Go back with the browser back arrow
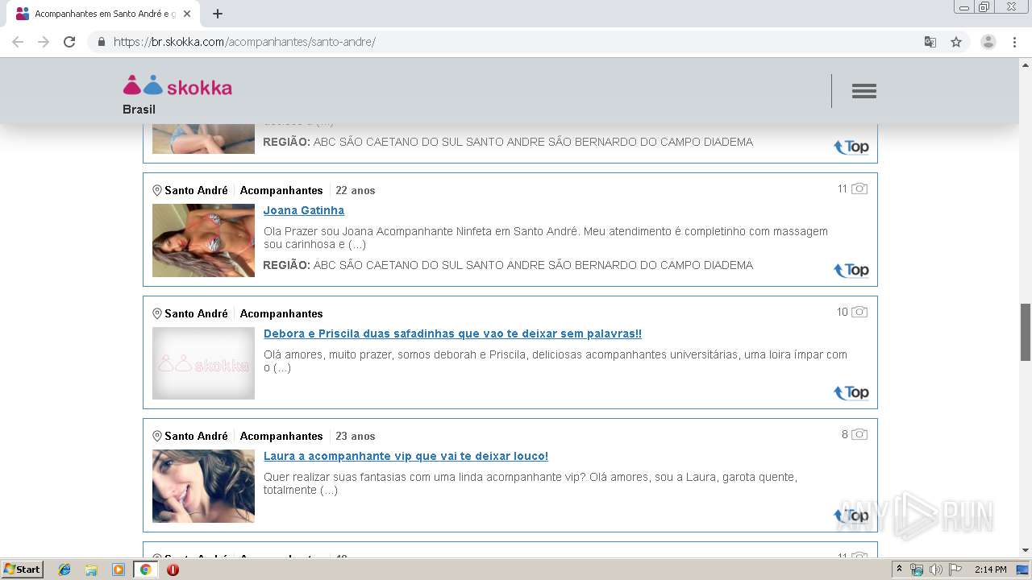The image size is (1032, 580). (x=18, y=42)
